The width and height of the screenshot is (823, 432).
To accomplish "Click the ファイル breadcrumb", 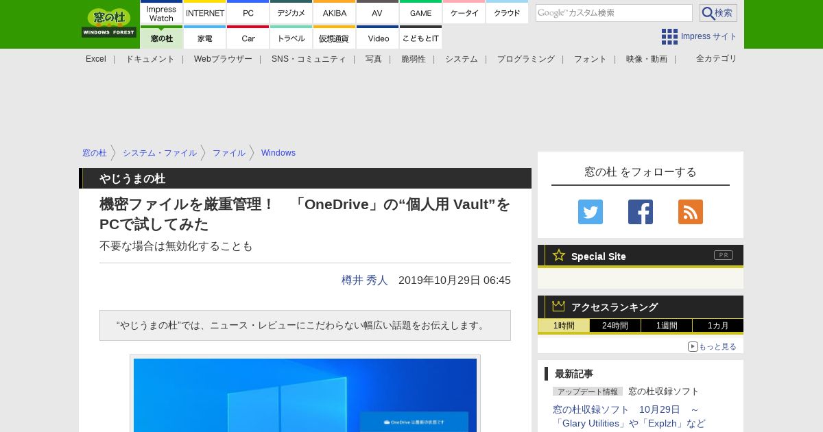I will (229, 153).
